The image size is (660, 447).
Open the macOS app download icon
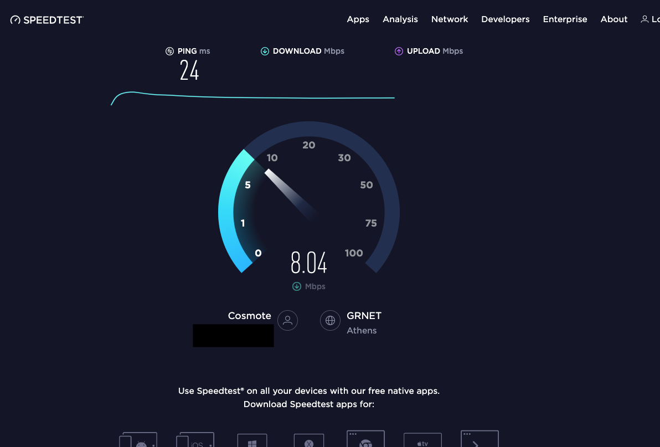(309, 440)
